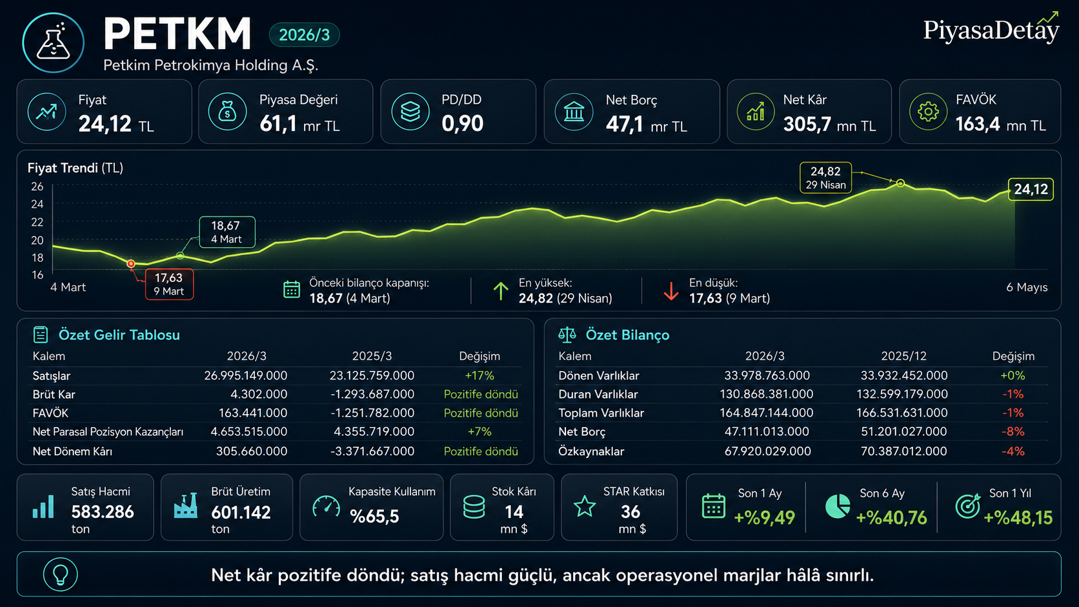
Task: Click the FAVÖK 2025/3 value -1.251.782.000
Action: click(x=372, y=413)
